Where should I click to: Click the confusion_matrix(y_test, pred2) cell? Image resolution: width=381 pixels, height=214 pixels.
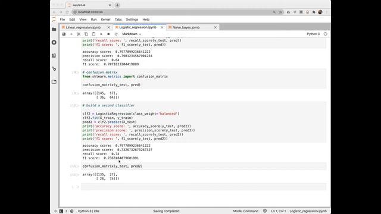[x=204, y=166]
